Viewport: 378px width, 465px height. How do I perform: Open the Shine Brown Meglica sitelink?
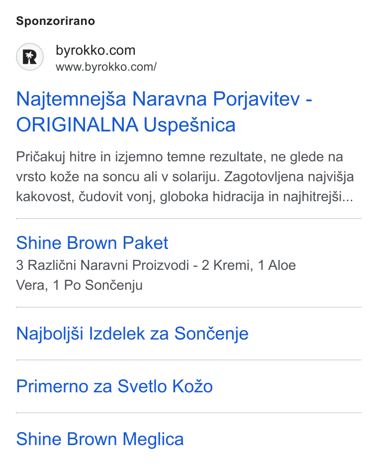tap(100, 439)
